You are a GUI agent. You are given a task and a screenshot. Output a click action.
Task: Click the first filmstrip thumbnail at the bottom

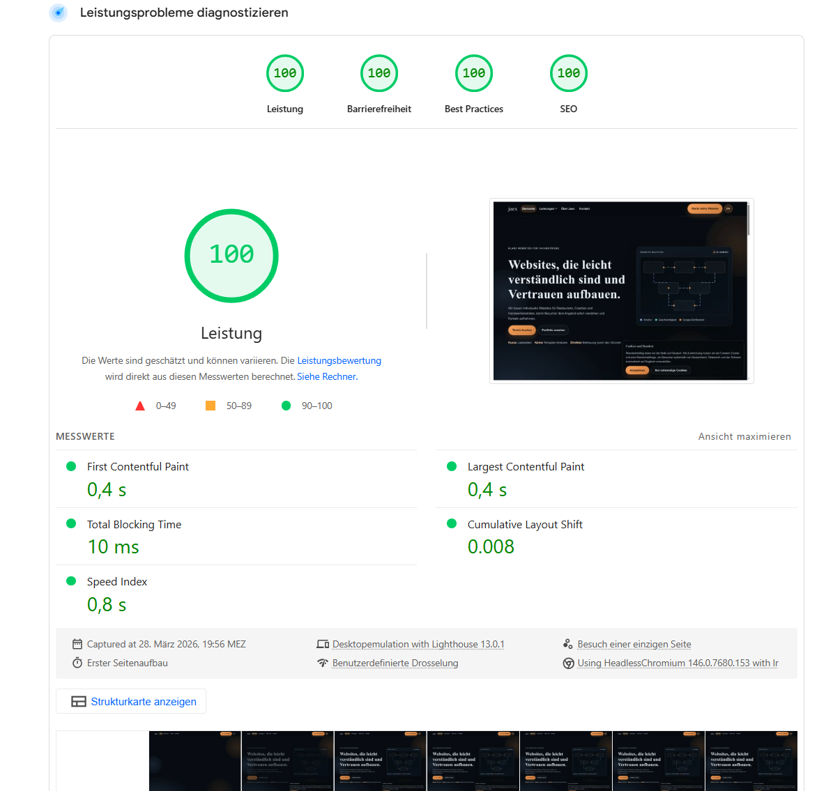[194, 761]
